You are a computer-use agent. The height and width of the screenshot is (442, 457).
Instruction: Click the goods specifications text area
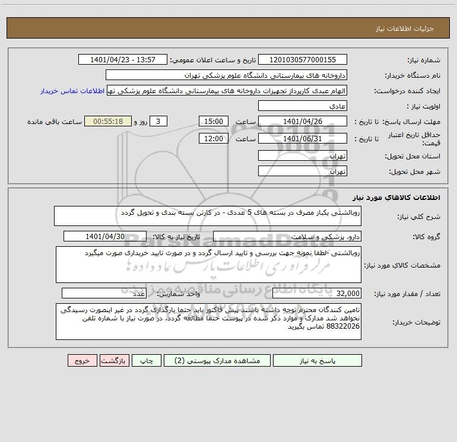(208, 265)
